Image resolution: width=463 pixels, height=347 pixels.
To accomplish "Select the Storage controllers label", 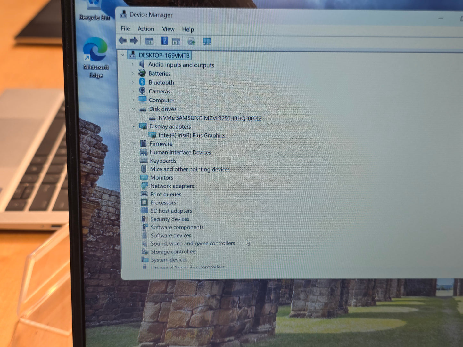I will point(174,252).
